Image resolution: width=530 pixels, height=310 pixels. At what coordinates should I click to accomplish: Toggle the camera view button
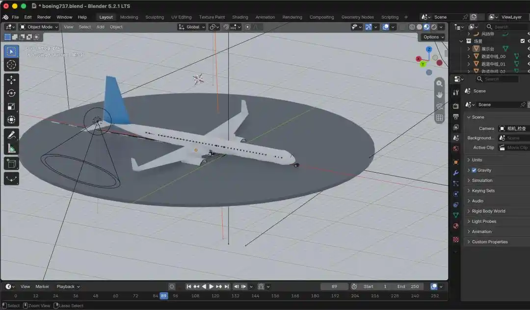tap(439, 106)
